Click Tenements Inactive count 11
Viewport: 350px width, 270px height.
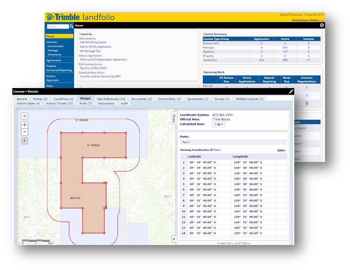coord(308,60)
